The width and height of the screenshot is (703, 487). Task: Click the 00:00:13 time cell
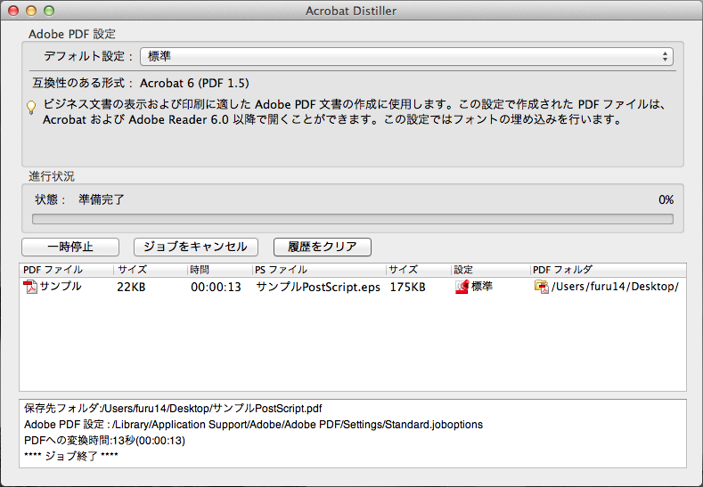click(x=217, y=288)
